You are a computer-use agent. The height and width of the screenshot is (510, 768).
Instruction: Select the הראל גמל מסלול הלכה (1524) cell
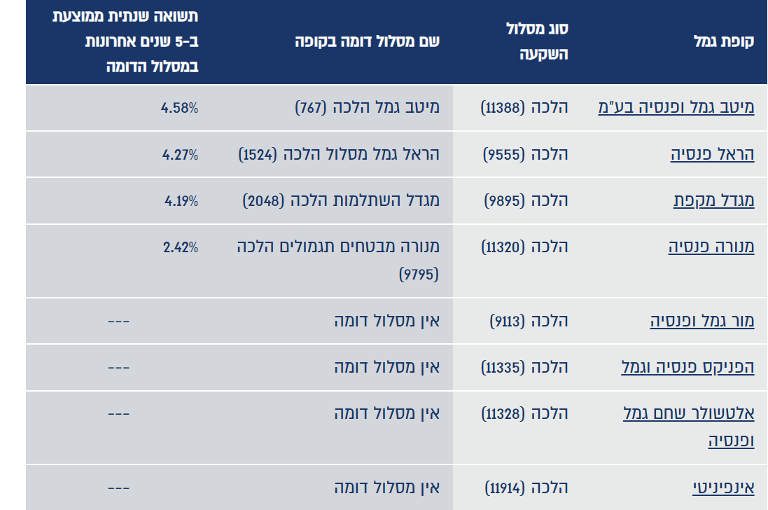(339, 154)
